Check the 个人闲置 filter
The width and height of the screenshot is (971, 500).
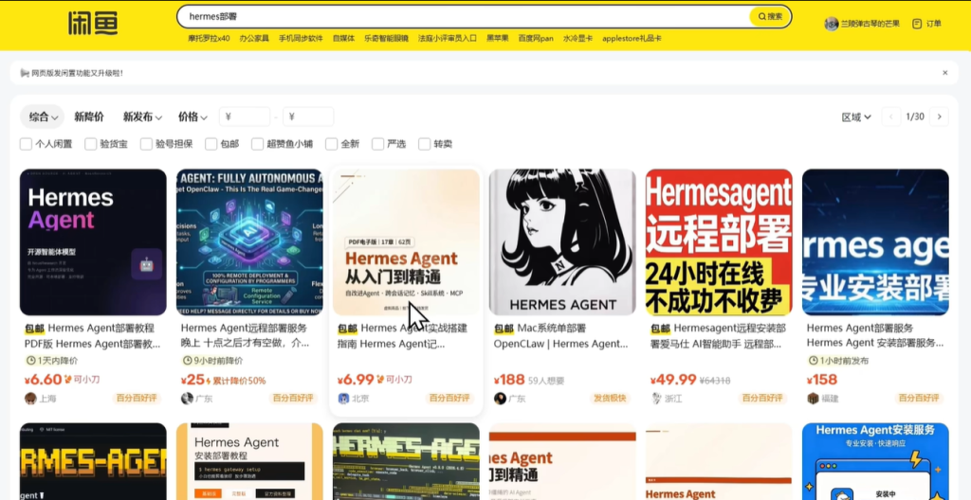[x=26, y=144]
